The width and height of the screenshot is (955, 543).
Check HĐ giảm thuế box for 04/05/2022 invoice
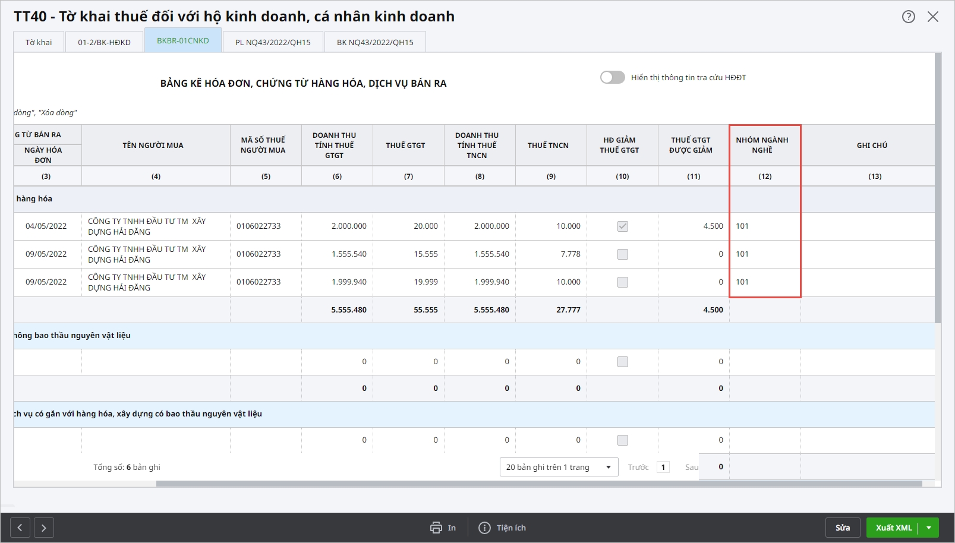pyautogui.click(x=622, y=226)
